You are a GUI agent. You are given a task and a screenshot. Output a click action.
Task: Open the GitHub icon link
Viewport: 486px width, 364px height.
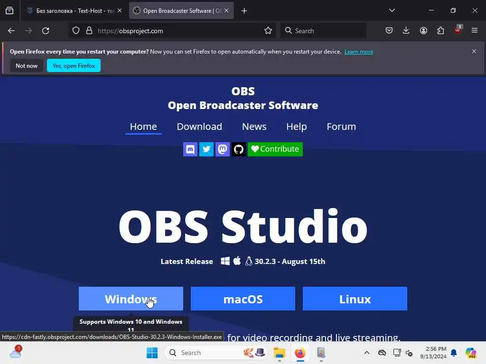coord(238,149)
